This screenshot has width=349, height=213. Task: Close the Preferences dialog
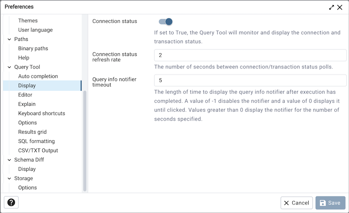coord(340,7)
